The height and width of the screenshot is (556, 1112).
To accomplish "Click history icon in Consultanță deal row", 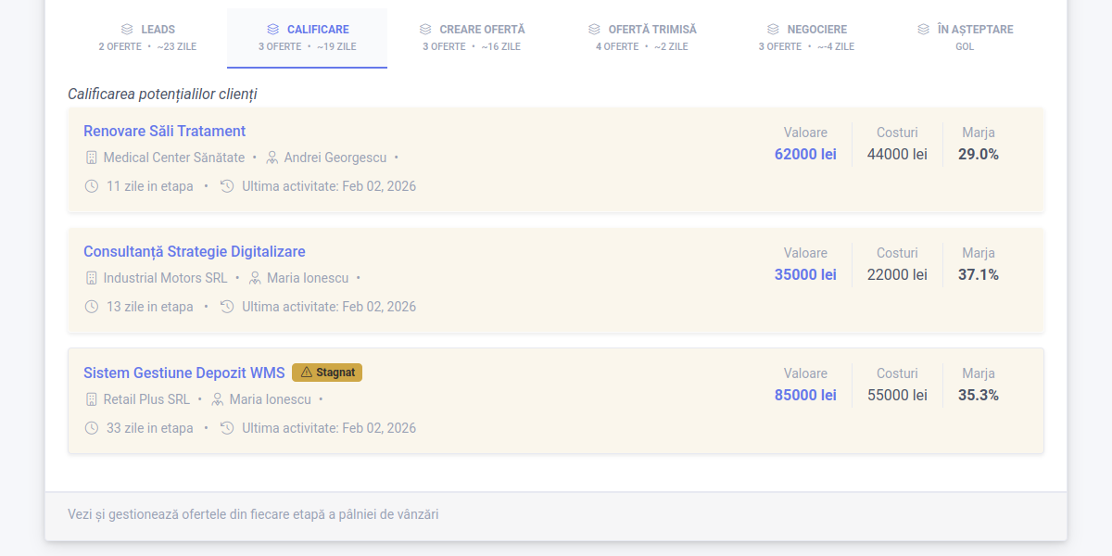I will (x=227, y=307).
